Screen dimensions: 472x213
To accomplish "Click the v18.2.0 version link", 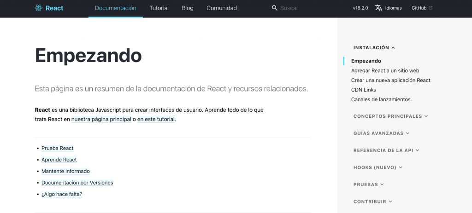I will point(360,8).
